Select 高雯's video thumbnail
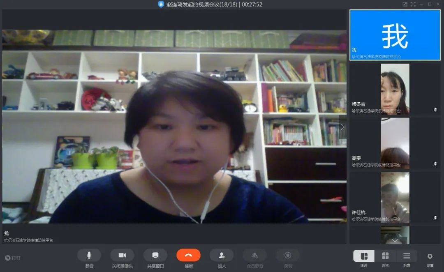 (x=395, y=143)
